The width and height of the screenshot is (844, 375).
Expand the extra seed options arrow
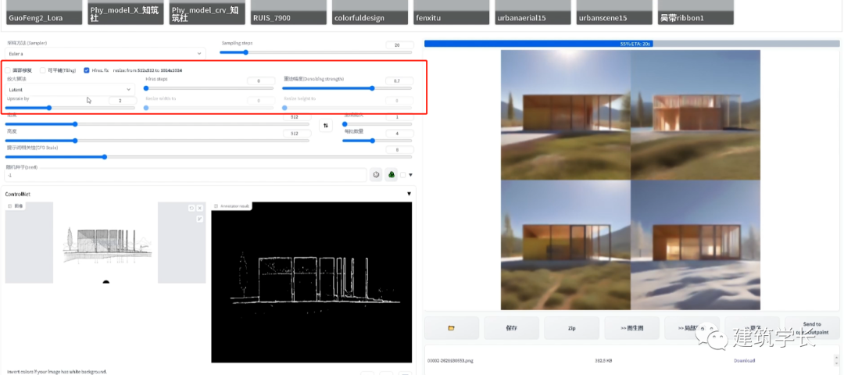click(411, 175)
